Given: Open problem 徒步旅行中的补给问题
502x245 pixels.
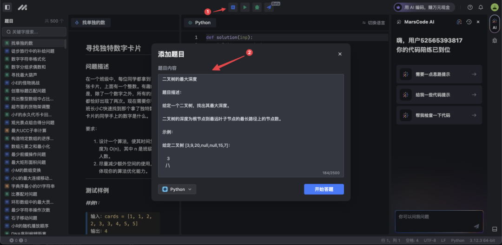Looking at the screenshot, I should pyautogui.click(x=33, y=51).
